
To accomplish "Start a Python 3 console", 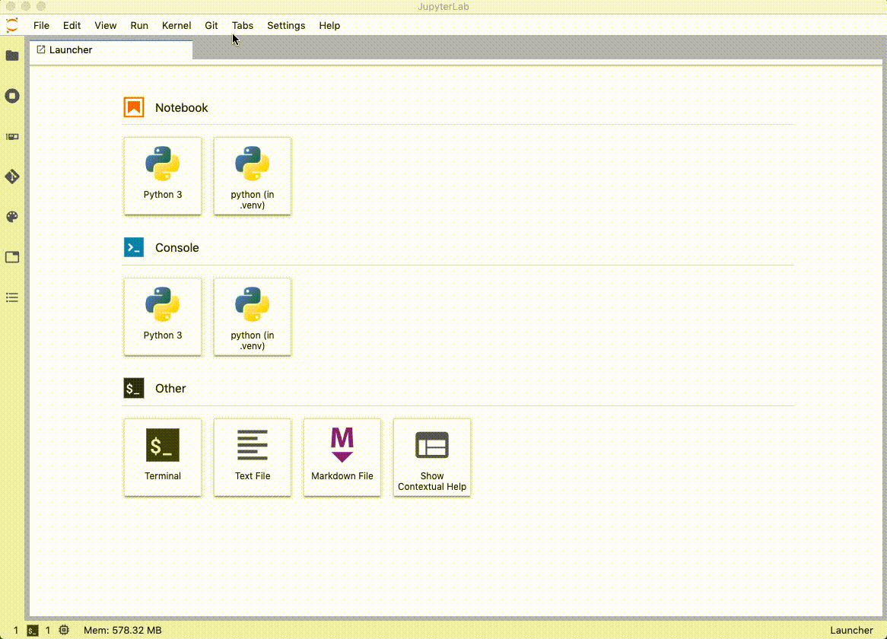I will [162, 316].
